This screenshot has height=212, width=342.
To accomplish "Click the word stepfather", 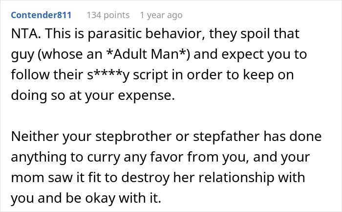I will [x=226, y=137].
